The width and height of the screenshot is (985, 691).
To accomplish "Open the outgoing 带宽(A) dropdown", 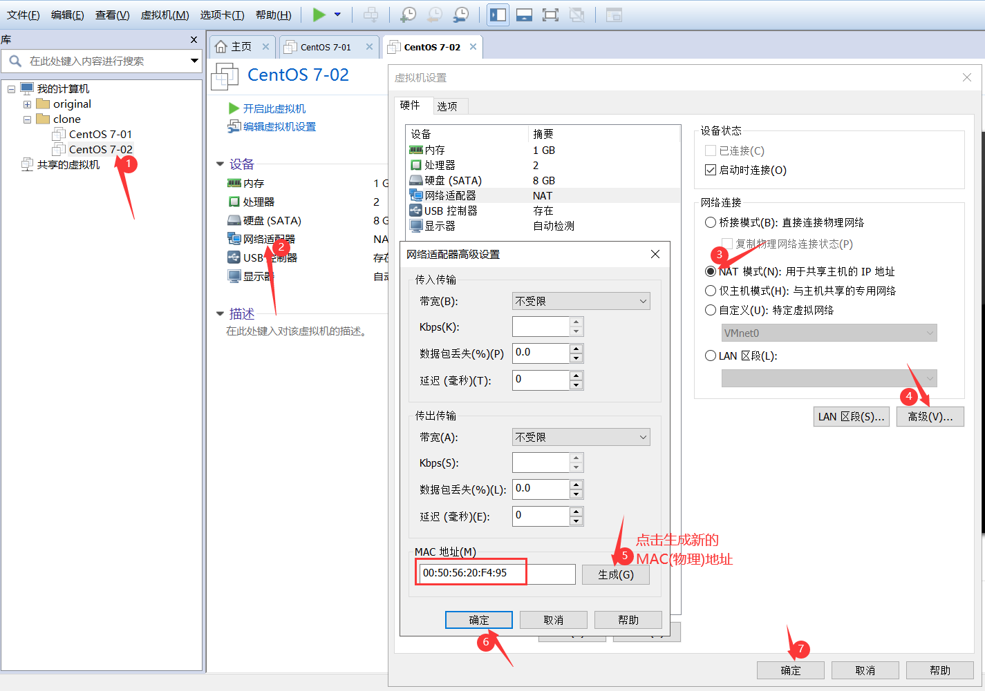I will pyautogui.click(x=581, y=437).
